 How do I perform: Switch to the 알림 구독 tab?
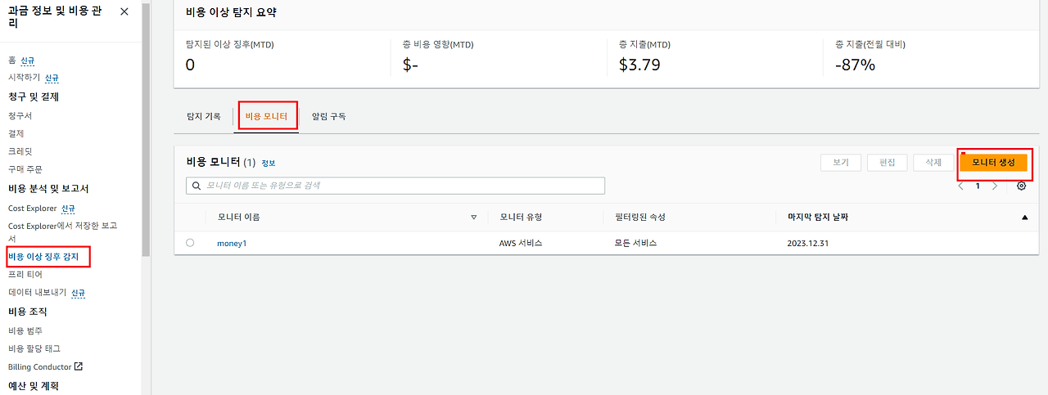coord(329,117)
